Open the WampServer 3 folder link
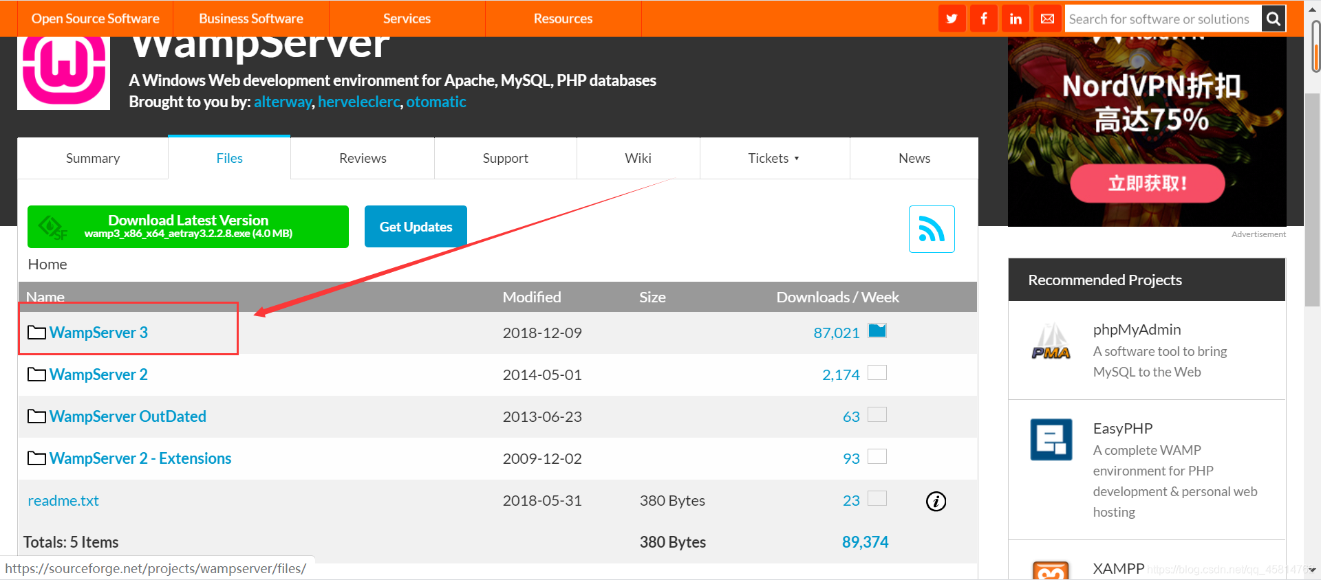This screenshot has width=1321, height=582. click(98, 333)
